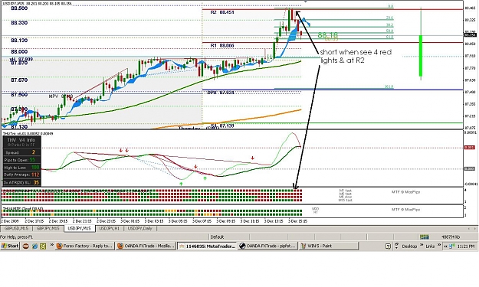The height and width of the screenshot is (287, 479).
Task: Click the large green daily range candle
Action: click(421, 56)
